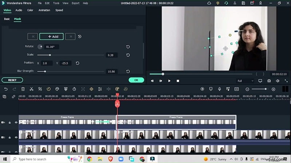This screenshot has width=291, height=163.
Task: Click the Position X field 2.8
Action: 47,63
